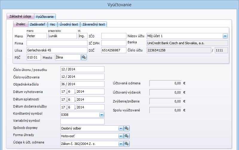
Task: Click the Dátum splatnosti label
Action: (26, 99)
